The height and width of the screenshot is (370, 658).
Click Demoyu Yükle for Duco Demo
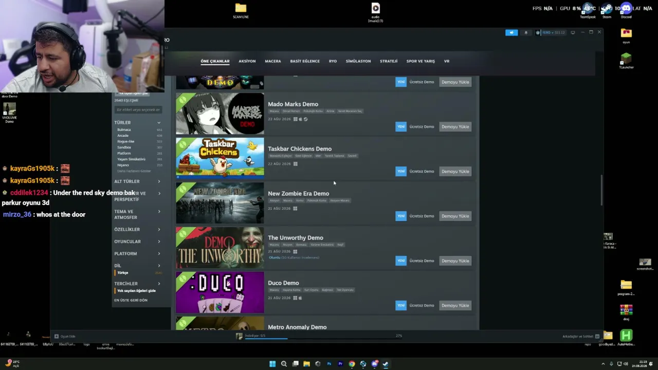455,306
